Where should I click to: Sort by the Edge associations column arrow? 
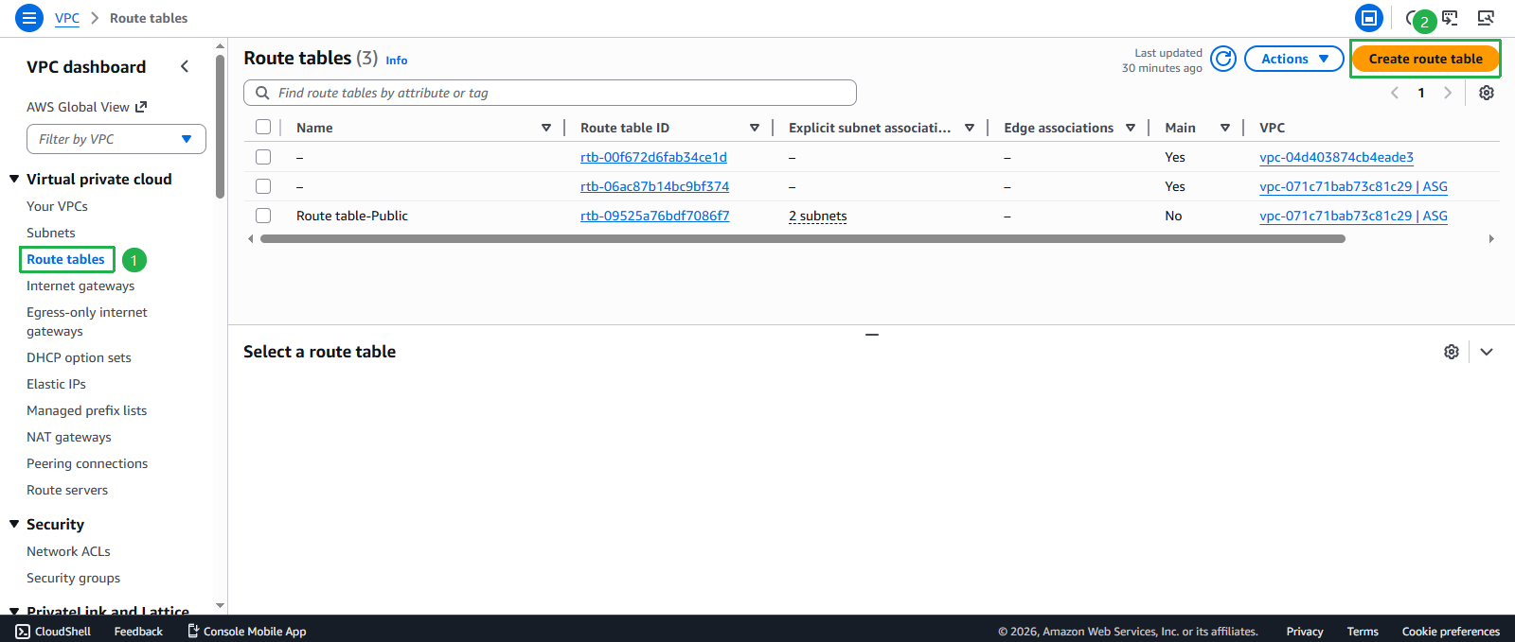(x=1131, y=128)
